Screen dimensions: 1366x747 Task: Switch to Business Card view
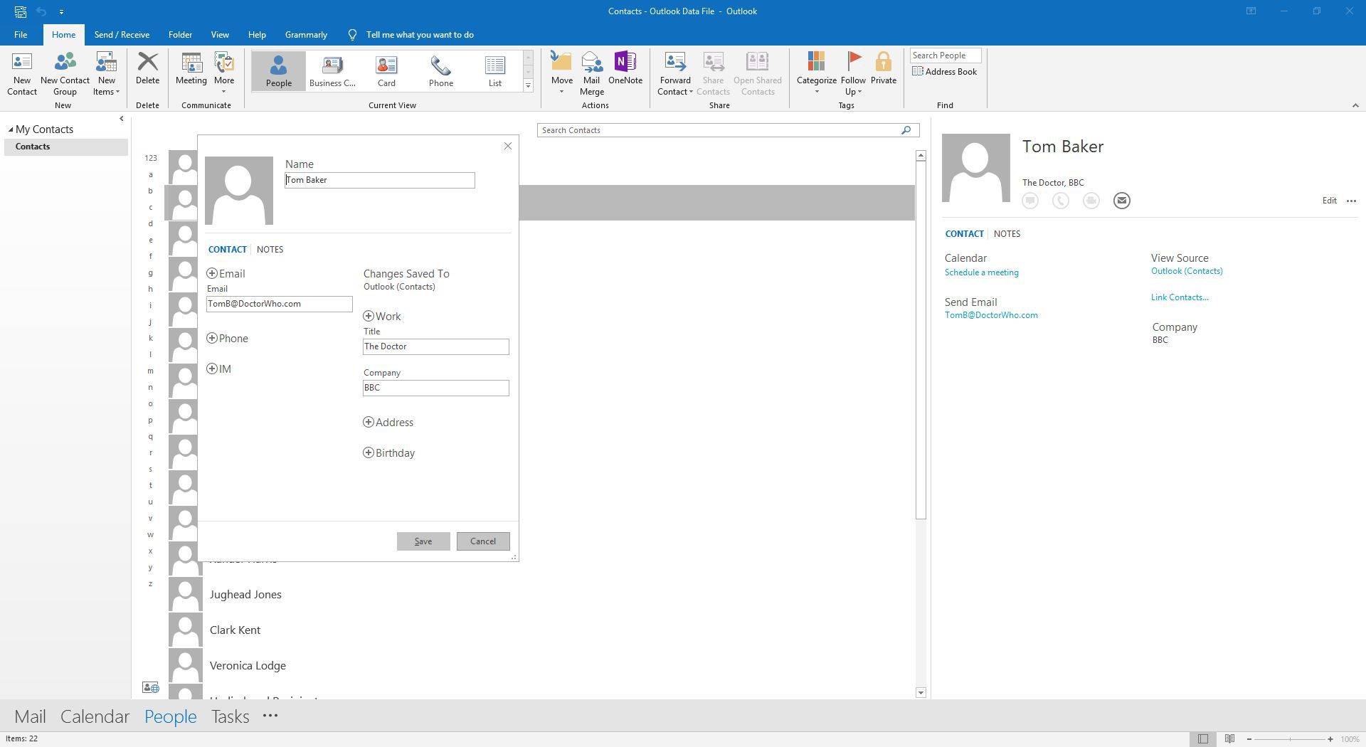pos(332,70)
